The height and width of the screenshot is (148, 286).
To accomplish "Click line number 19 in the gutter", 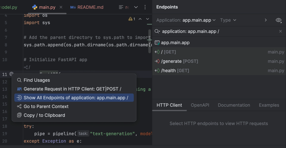I will (x=5, y=134).
